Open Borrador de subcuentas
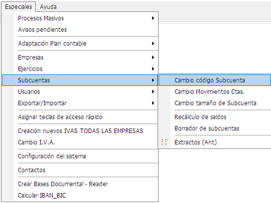The width and height of the screenshot is (271, 203). tap(215, 128)
